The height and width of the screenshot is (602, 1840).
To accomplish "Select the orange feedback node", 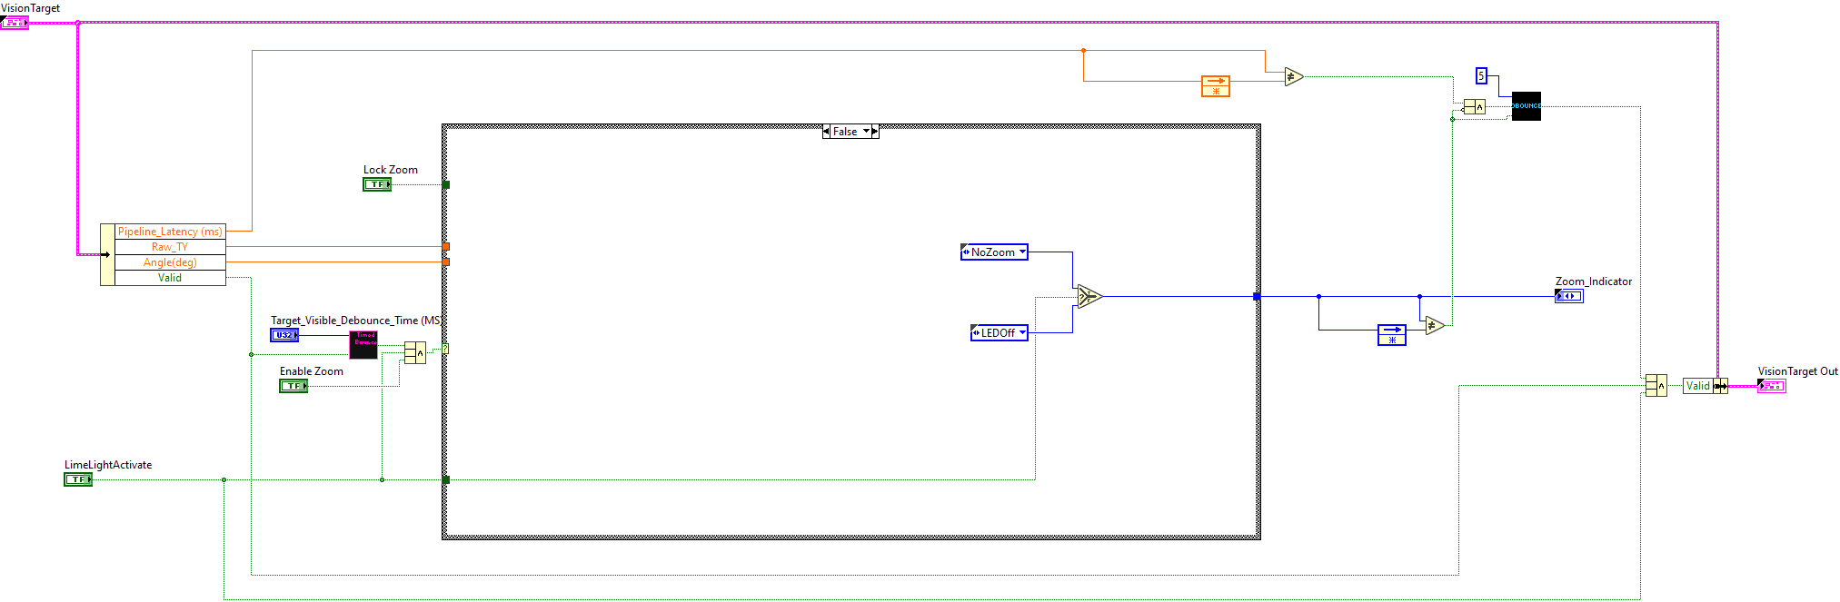I will (1215, 86).
